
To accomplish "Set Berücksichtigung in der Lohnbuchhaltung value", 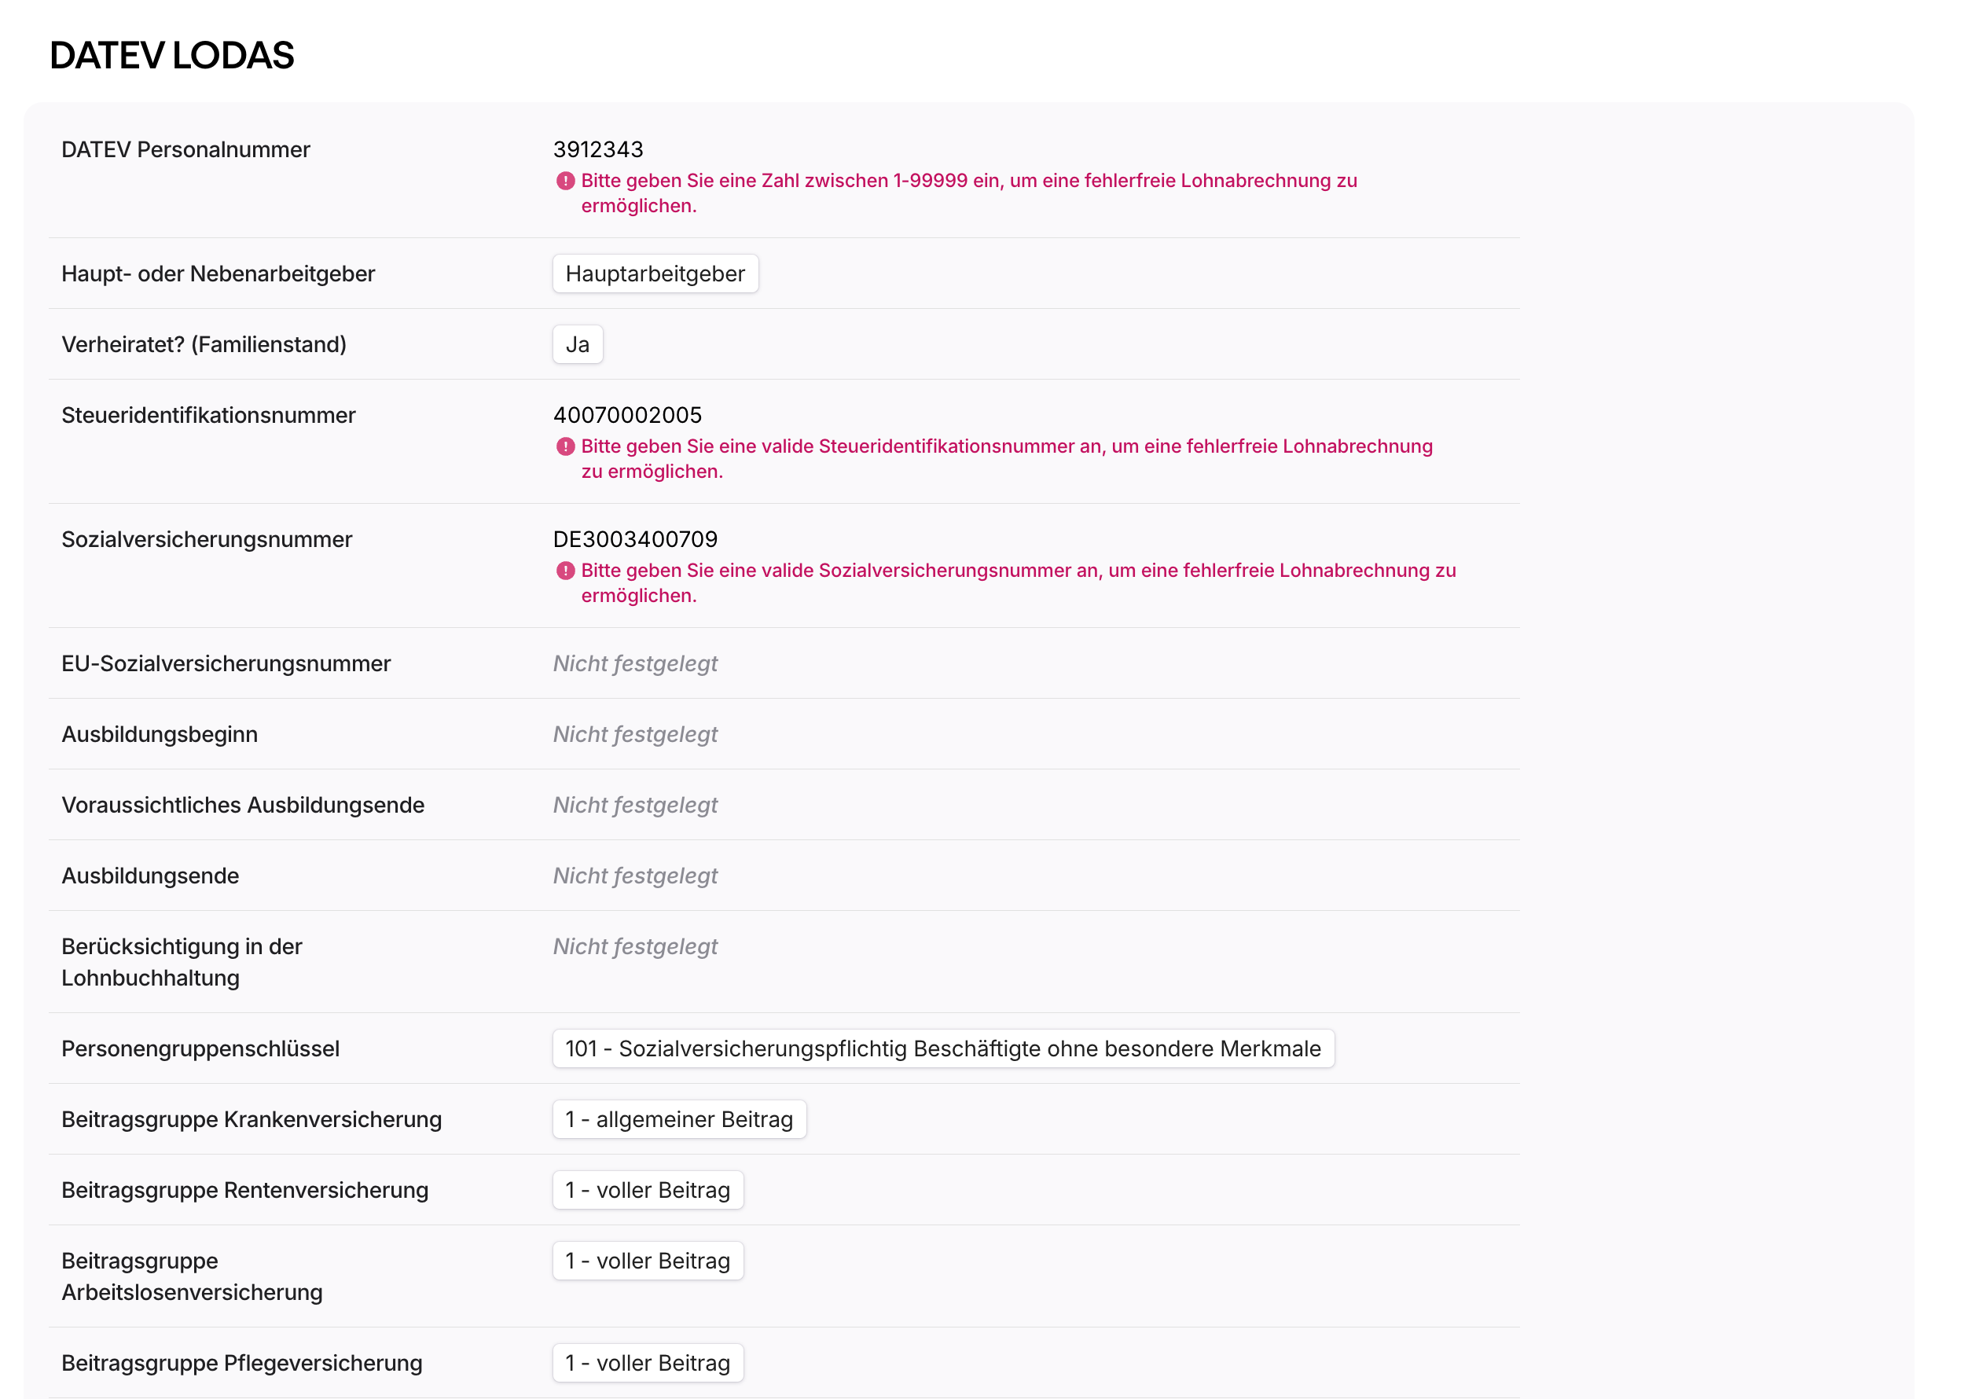I will (636, 946).
